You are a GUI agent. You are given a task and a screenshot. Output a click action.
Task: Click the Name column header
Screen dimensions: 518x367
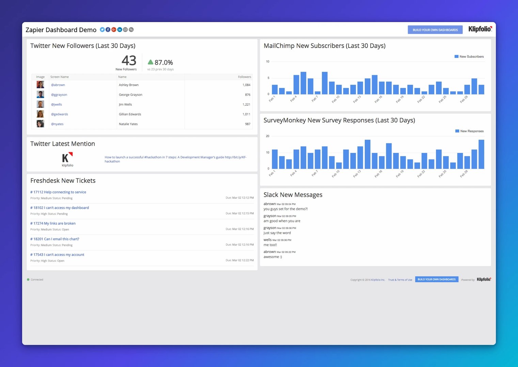[122, 77]
